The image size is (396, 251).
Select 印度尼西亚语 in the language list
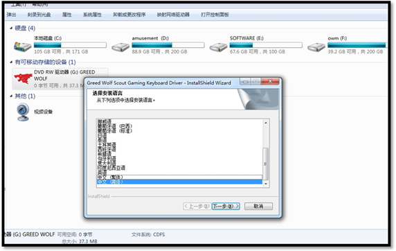pyautogui.click(x=179, y=168)
